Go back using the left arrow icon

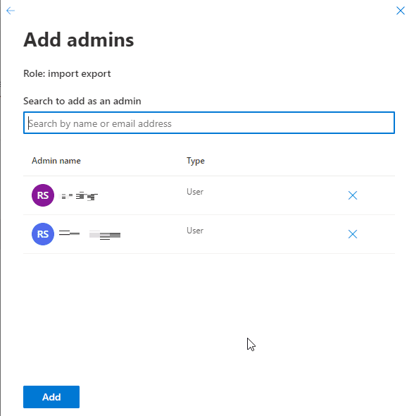point(11,11)
